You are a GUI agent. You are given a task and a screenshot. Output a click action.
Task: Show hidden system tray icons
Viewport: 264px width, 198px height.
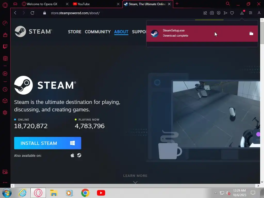pyautogui.click(x=216, y=193)
